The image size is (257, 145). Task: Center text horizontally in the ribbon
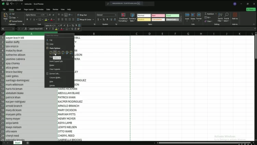click(62, 19)
